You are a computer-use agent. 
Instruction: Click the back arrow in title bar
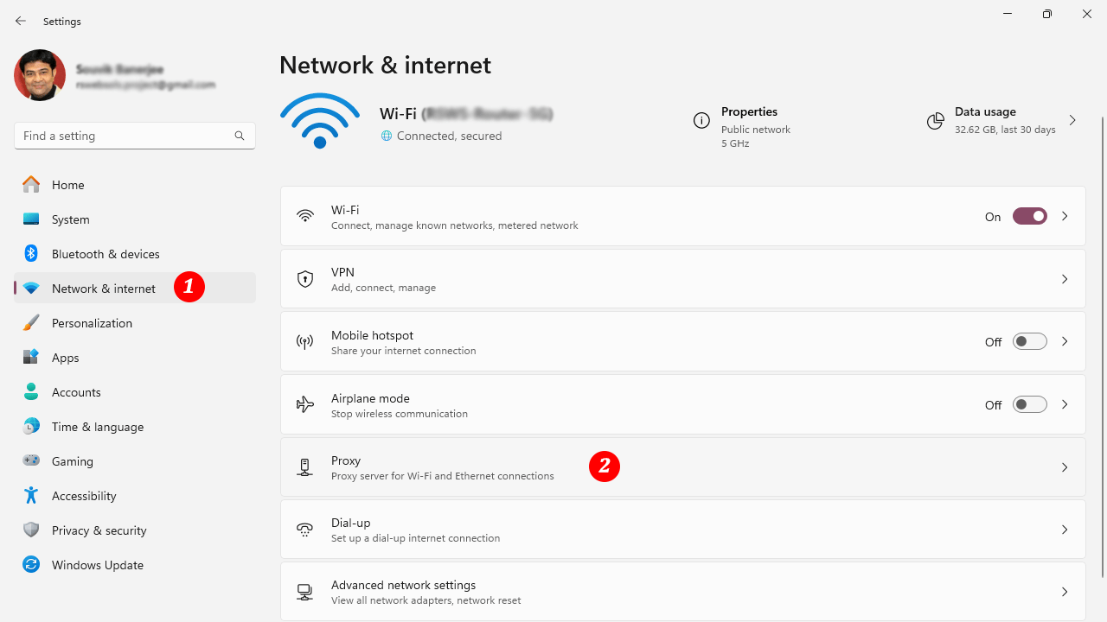(x=21, y=21)
